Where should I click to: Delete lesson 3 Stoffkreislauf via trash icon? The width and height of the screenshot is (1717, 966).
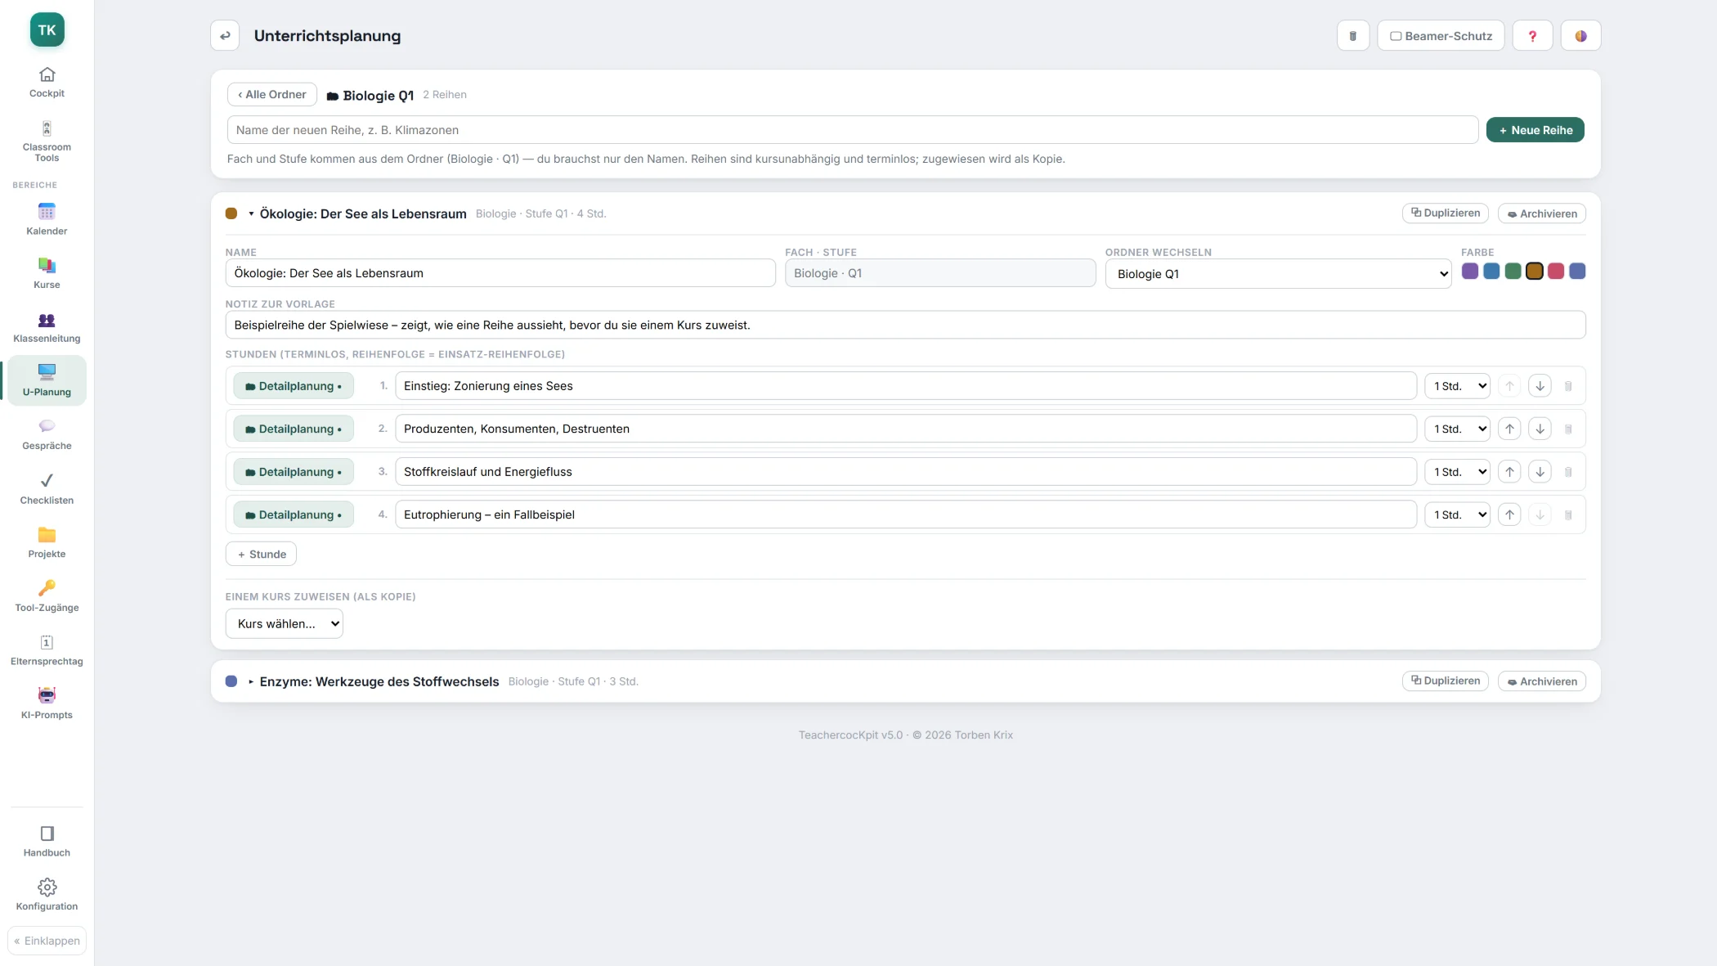(1567, 472)
